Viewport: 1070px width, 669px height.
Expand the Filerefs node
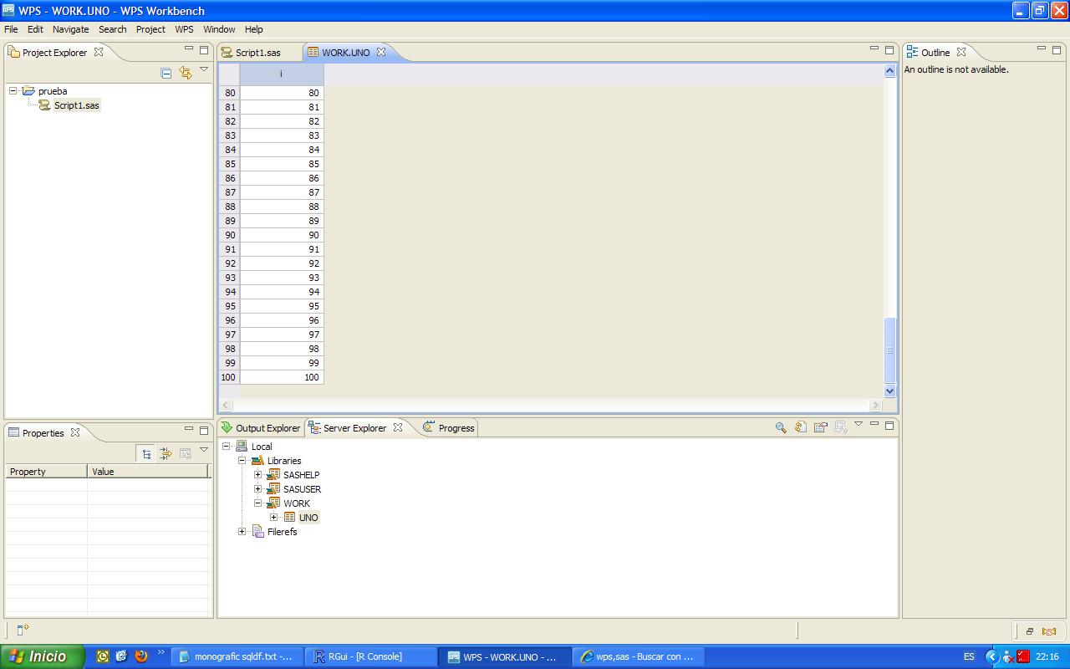pos(242,532)
